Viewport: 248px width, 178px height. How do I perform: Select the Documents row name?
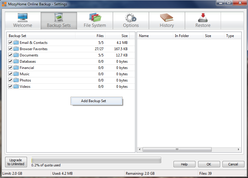pyautogui.click(x=29, y=55)
